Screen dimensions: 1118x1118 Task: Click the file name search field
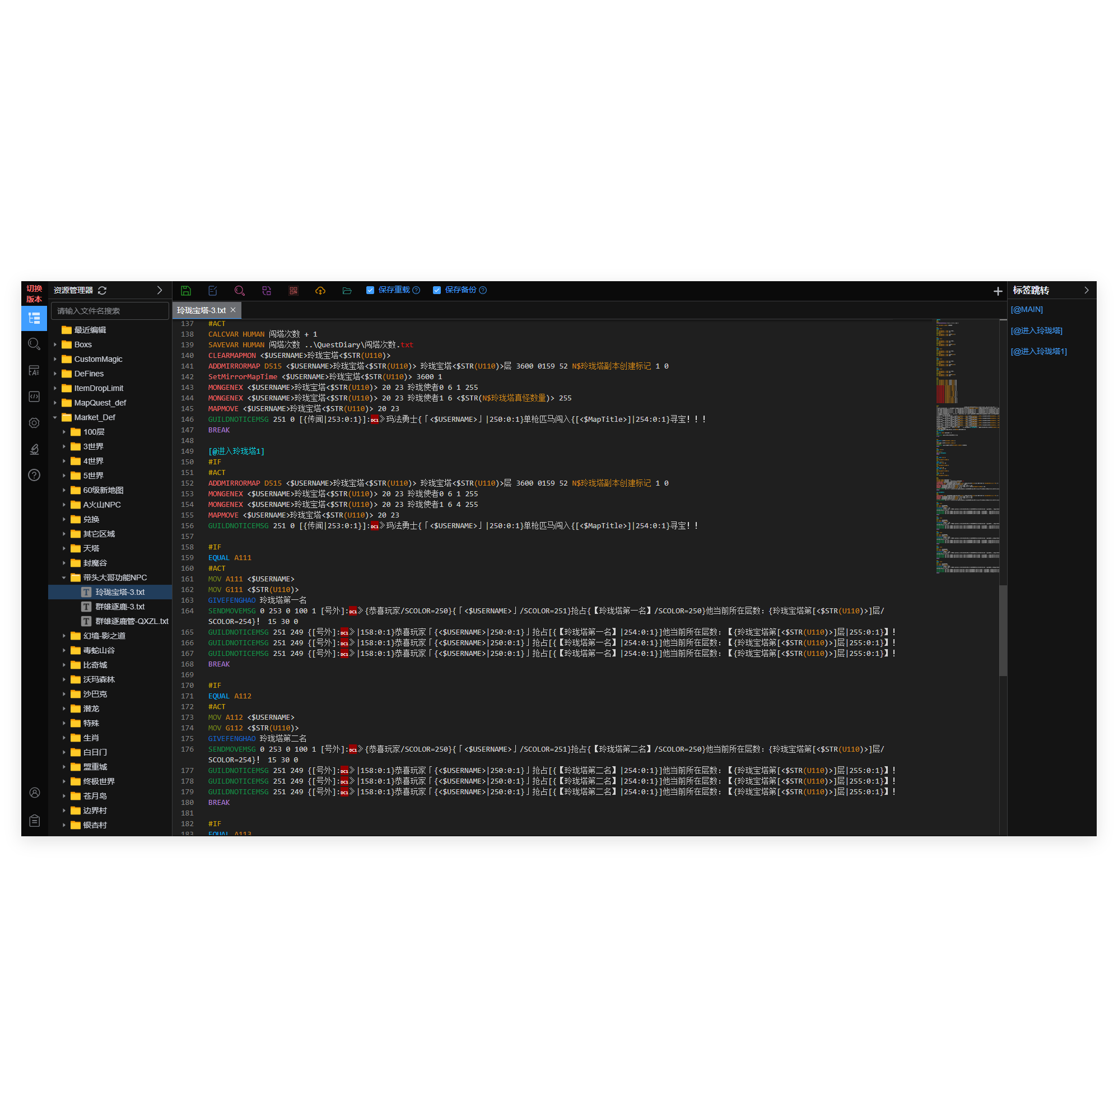point(110,311)
